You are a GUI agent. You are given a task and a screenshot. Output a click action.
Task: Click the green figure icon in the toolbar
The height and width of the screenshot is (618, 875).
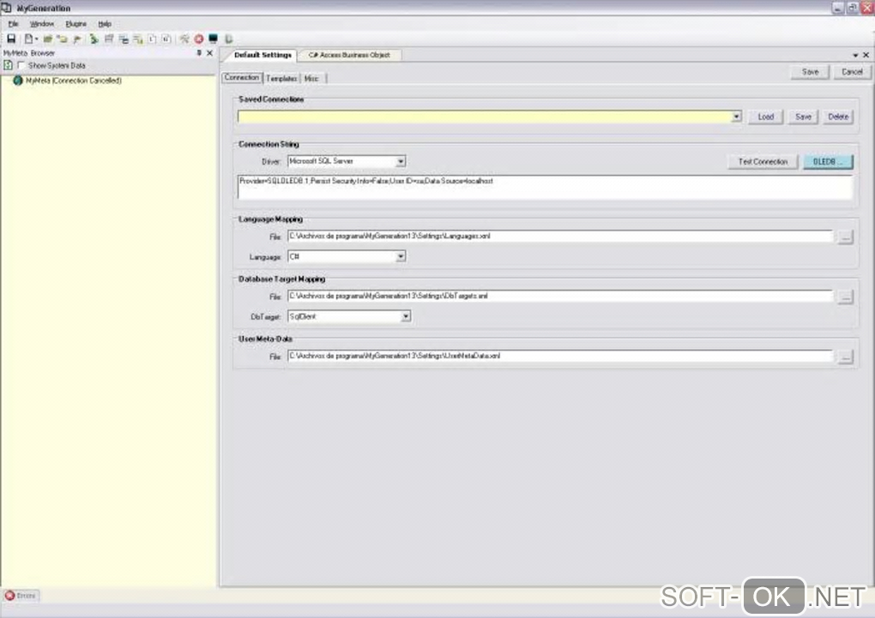tap(94, 39)
